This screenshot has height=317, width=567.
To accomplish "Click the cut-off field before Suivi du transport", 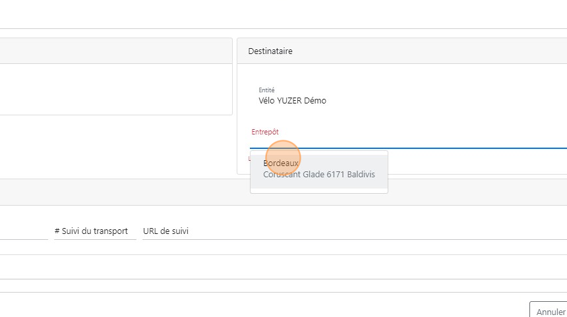I will click(x=23, y=231).
